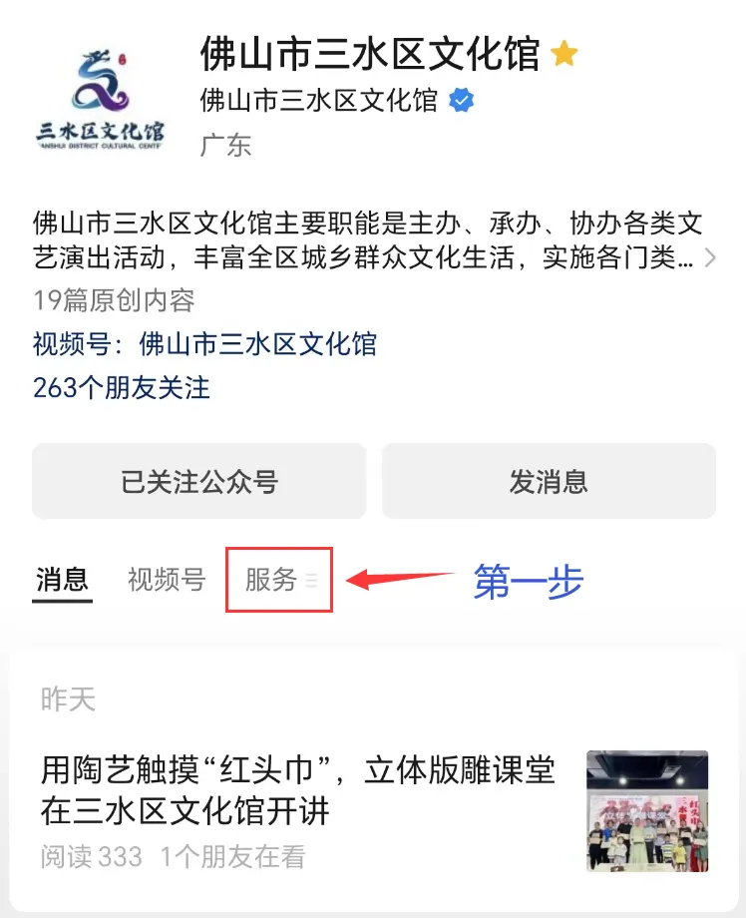Image resolution: width=746 pixels, height=918 pixels.
Task: Tap the 19篇原创内容 text
Action: click(114, 300)
